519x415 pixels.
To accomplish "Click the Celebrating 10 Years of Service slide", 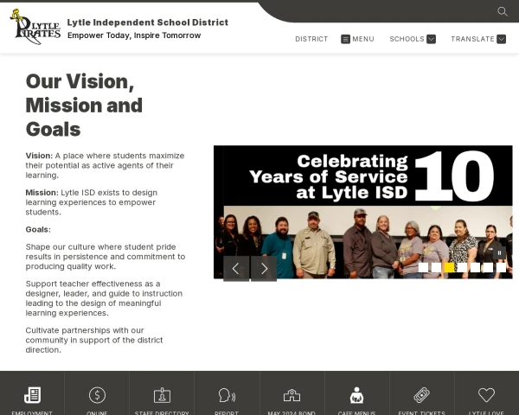I will (363, 212).
